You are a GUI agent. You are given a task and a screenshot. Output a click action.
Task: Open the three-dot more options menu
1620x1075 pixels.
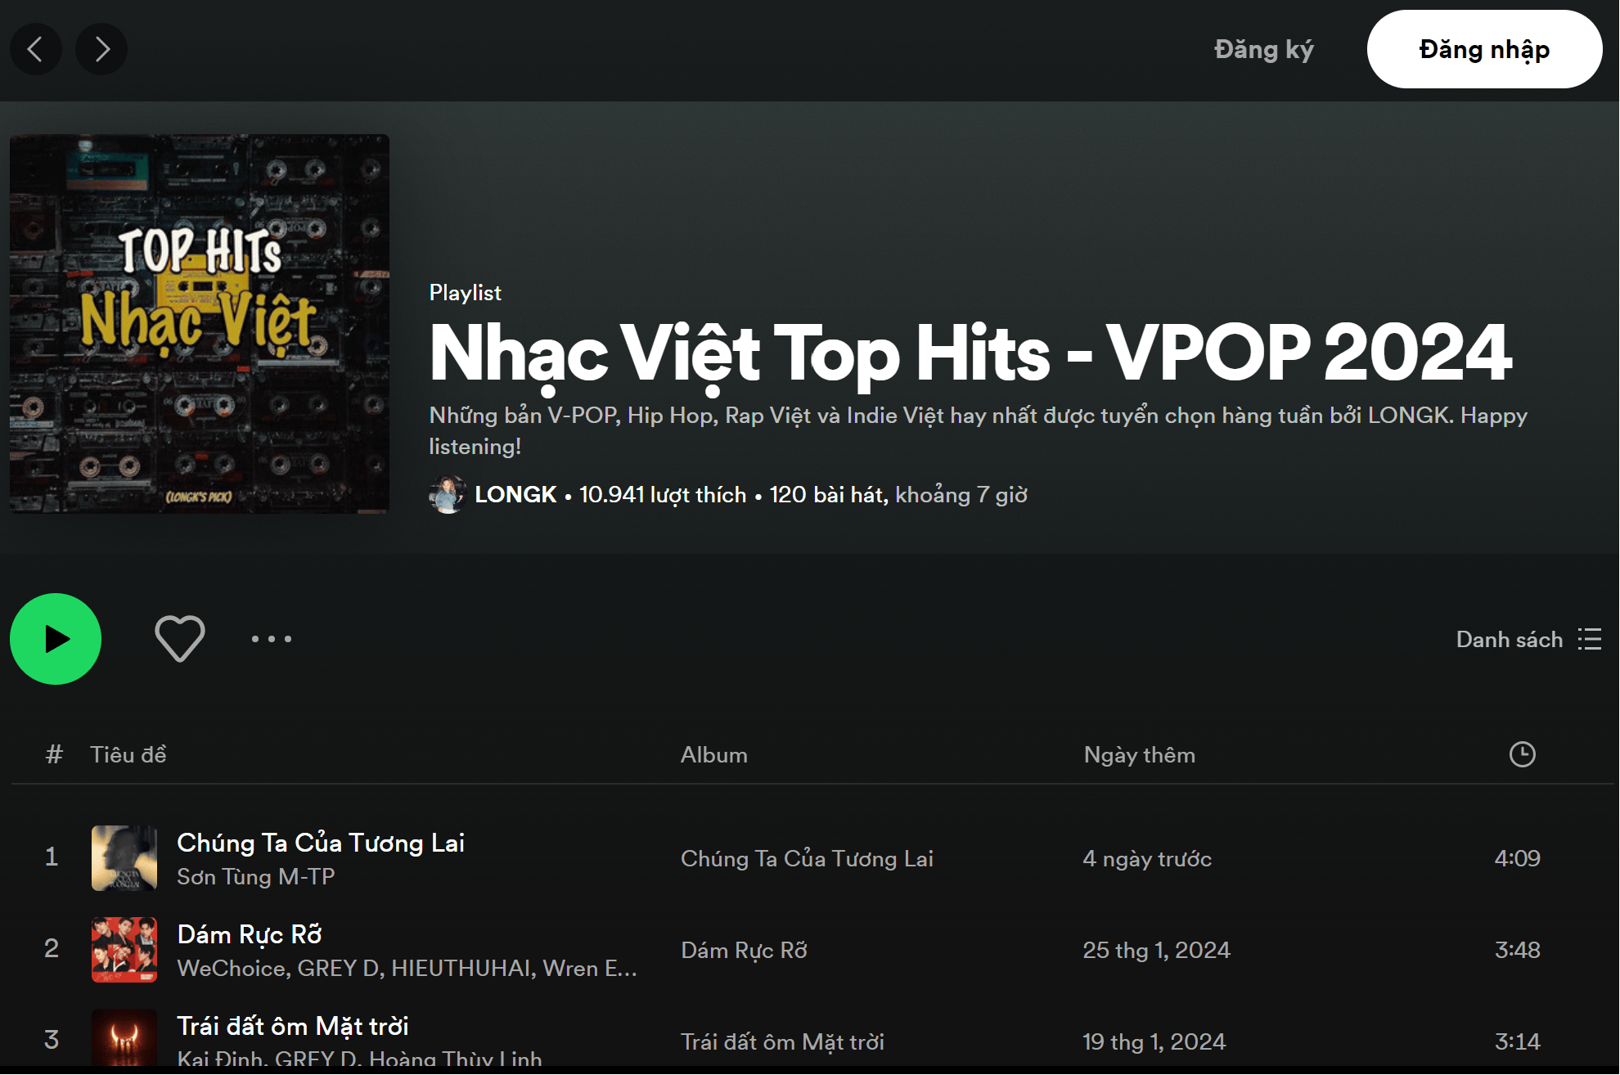(272, 639)
